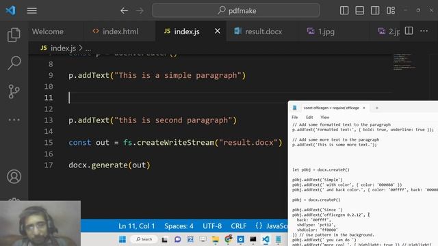Open Google Chrome from the taskbar
Viewport: 438px width, 246px height.
click(x=228, y=239)
